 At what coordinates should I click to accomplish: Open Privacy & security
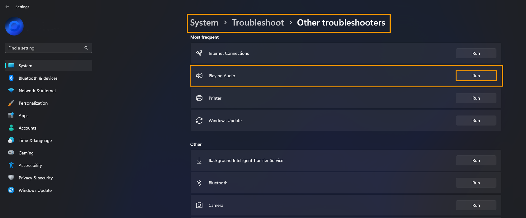tap(49, 178)
